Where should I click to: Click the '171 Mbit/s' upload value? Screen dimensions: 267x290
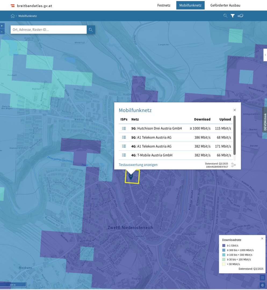coord(223,146)
